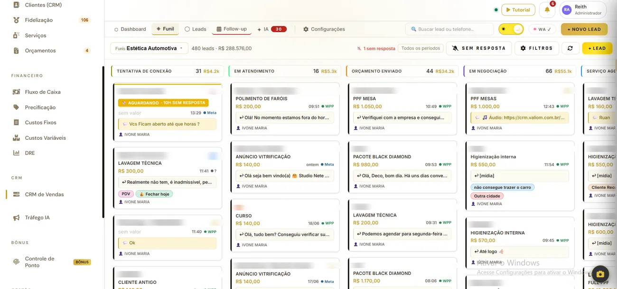
Task: Click the refresh icon button
Action: point(570,48)
